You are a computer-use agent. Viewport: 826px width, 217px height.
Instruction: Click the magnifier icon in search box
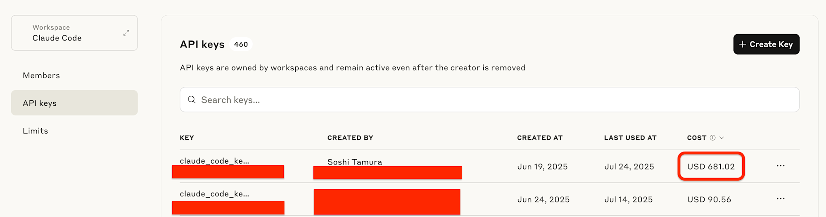coord(192,100)
